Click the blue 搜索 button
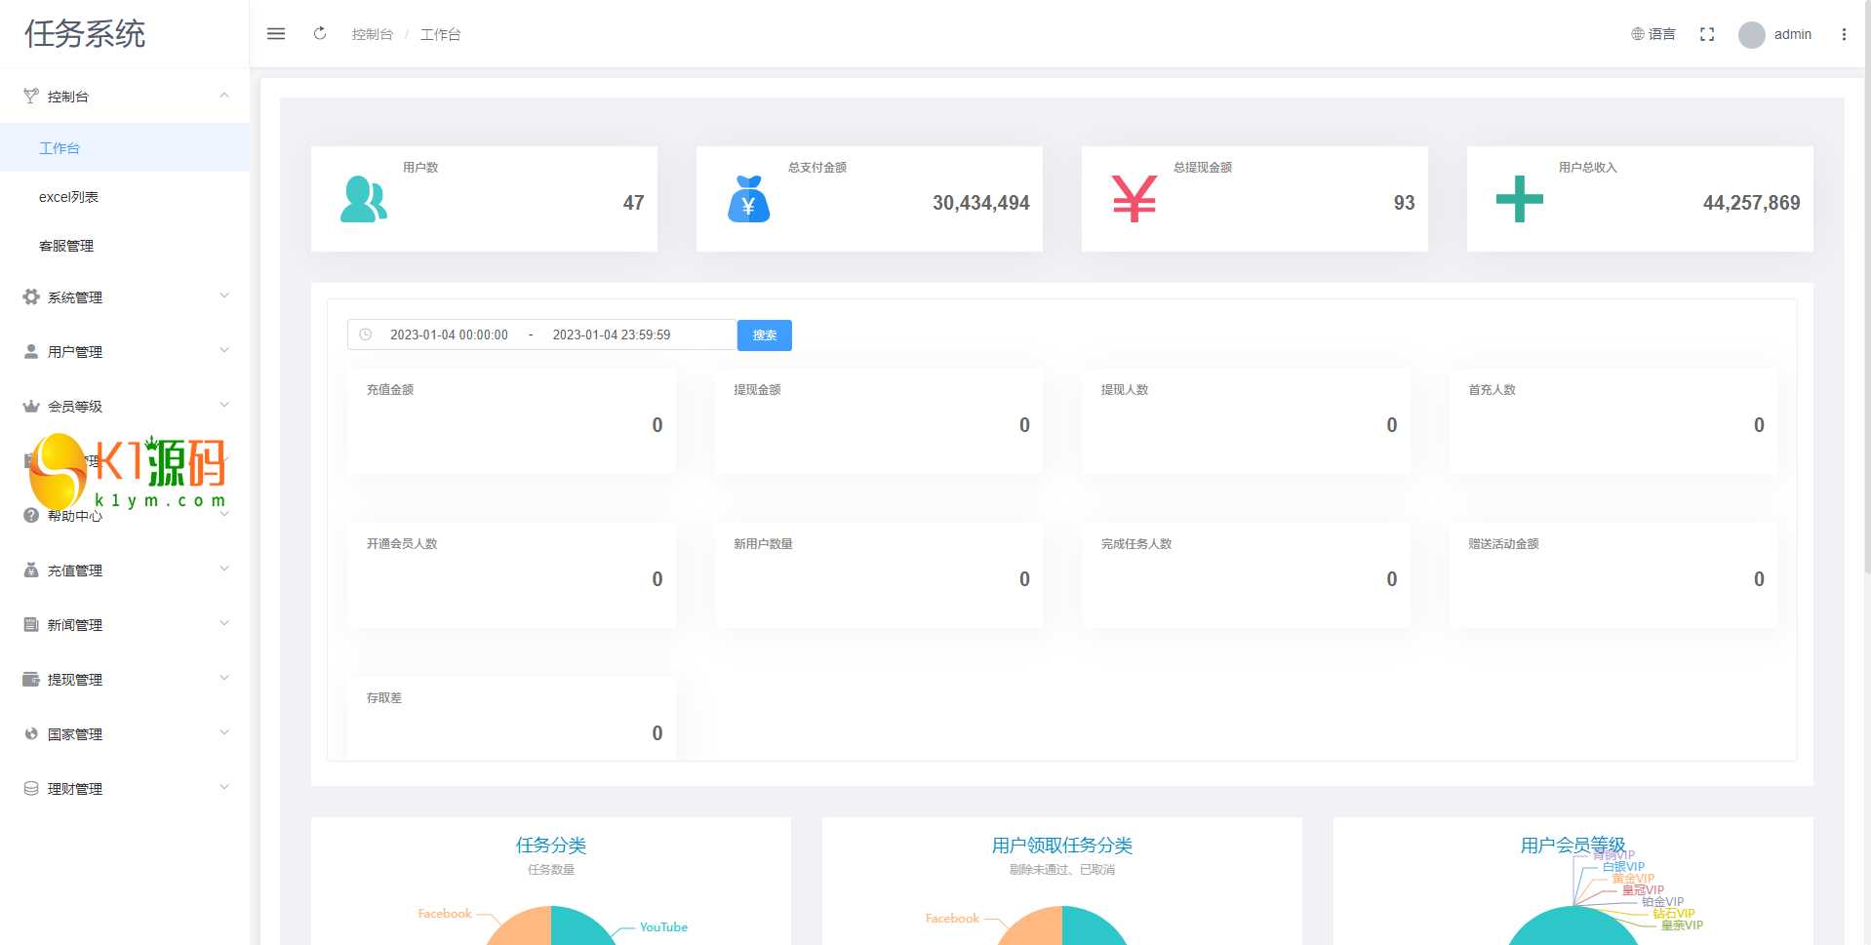 coord(765,335)
